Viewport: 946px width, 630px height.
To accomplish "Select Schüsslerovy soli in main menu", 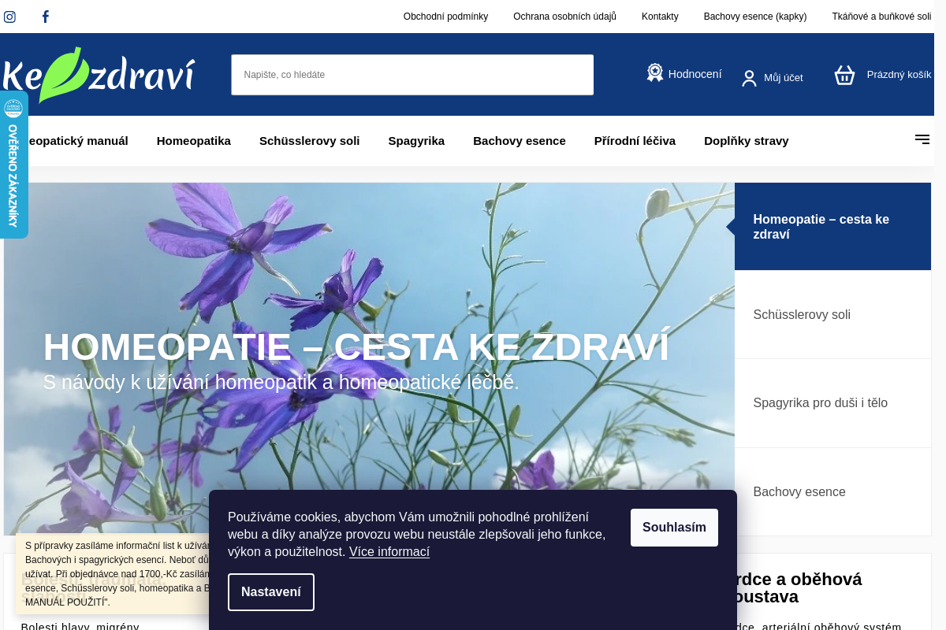I will (309, 141).
